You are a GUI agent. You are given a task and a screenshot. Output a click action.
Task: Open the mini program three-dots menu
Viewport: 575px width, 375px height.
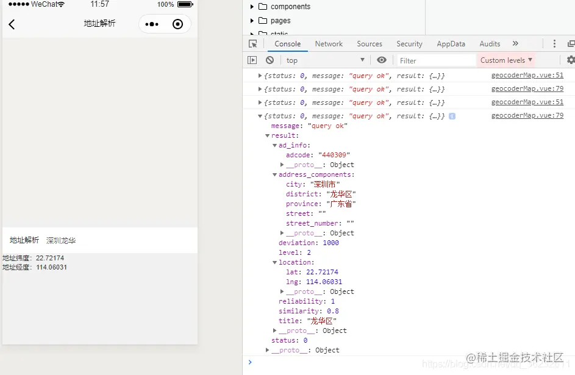pos(152,24)
